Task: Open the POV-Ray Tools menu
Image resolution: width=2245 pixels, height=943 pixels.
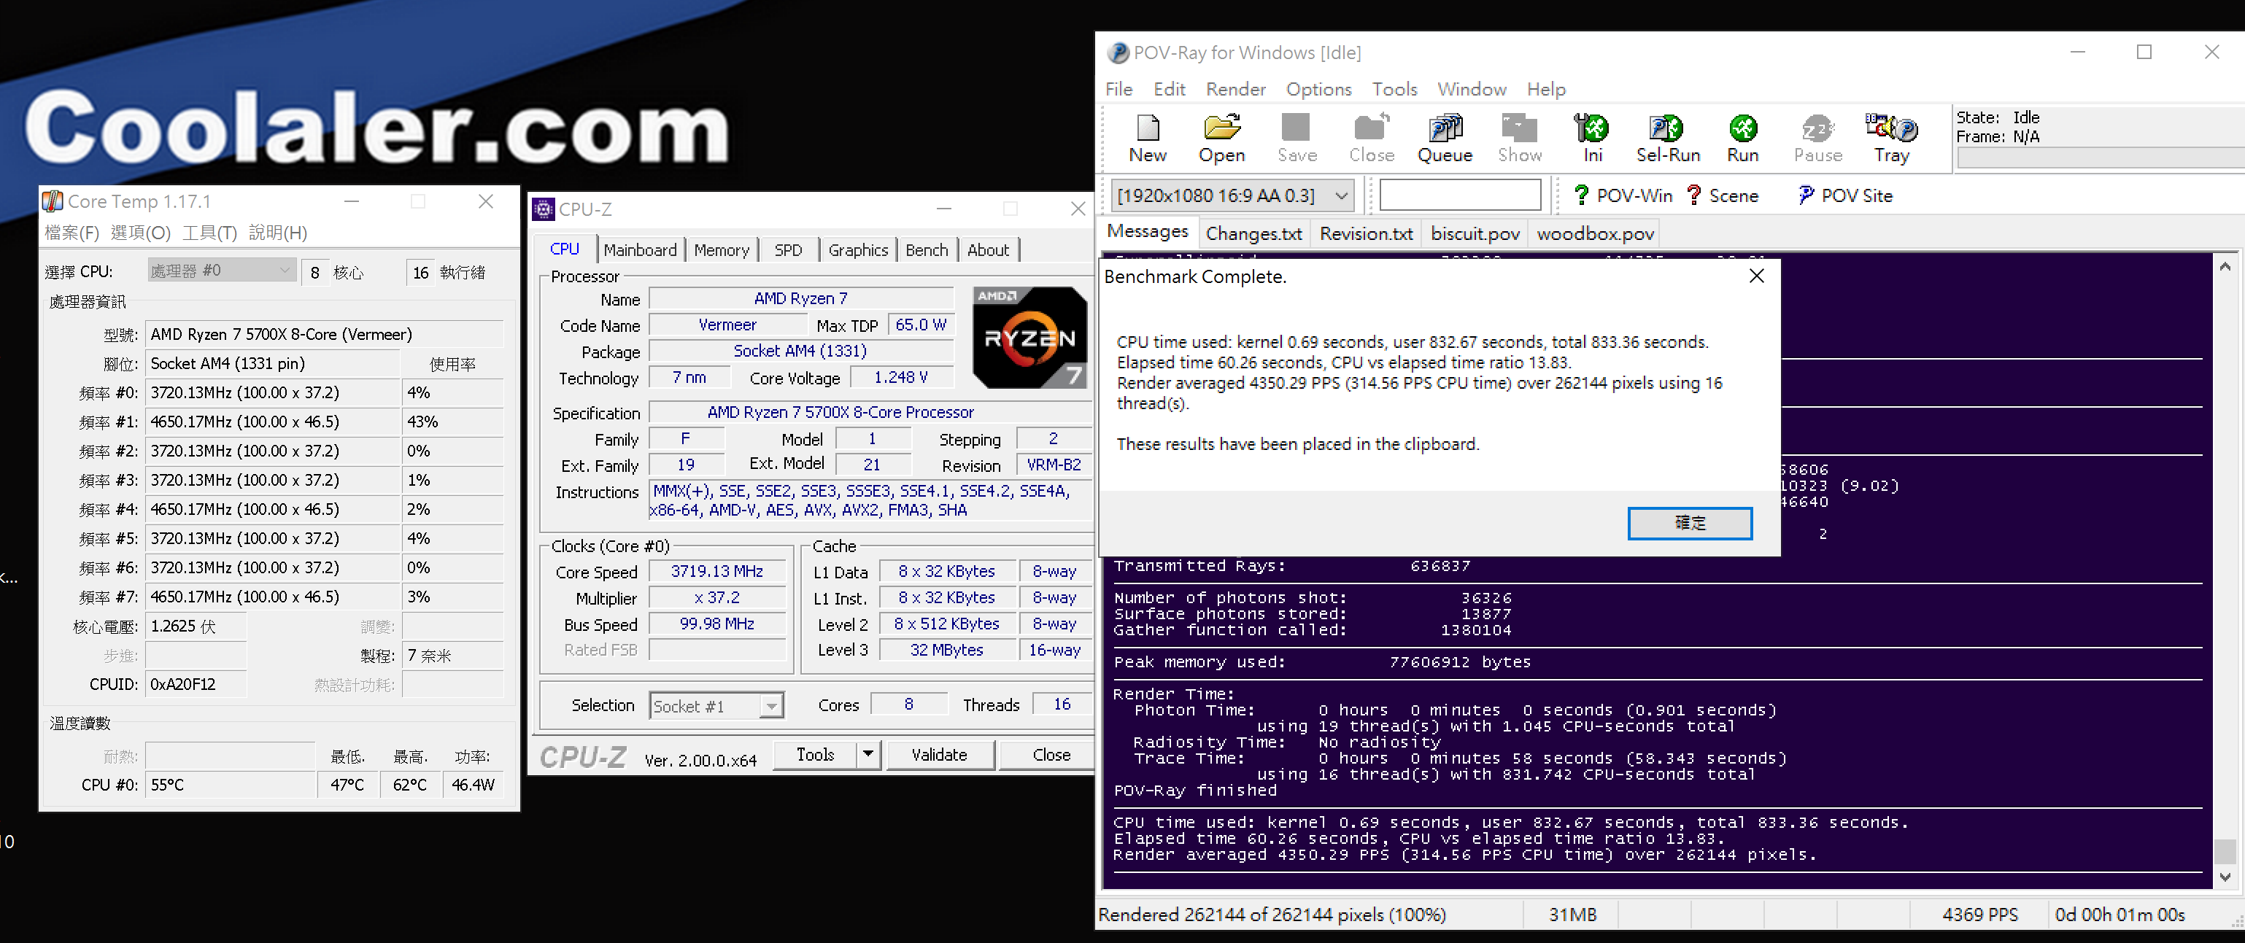Action: coord(1394,90)
